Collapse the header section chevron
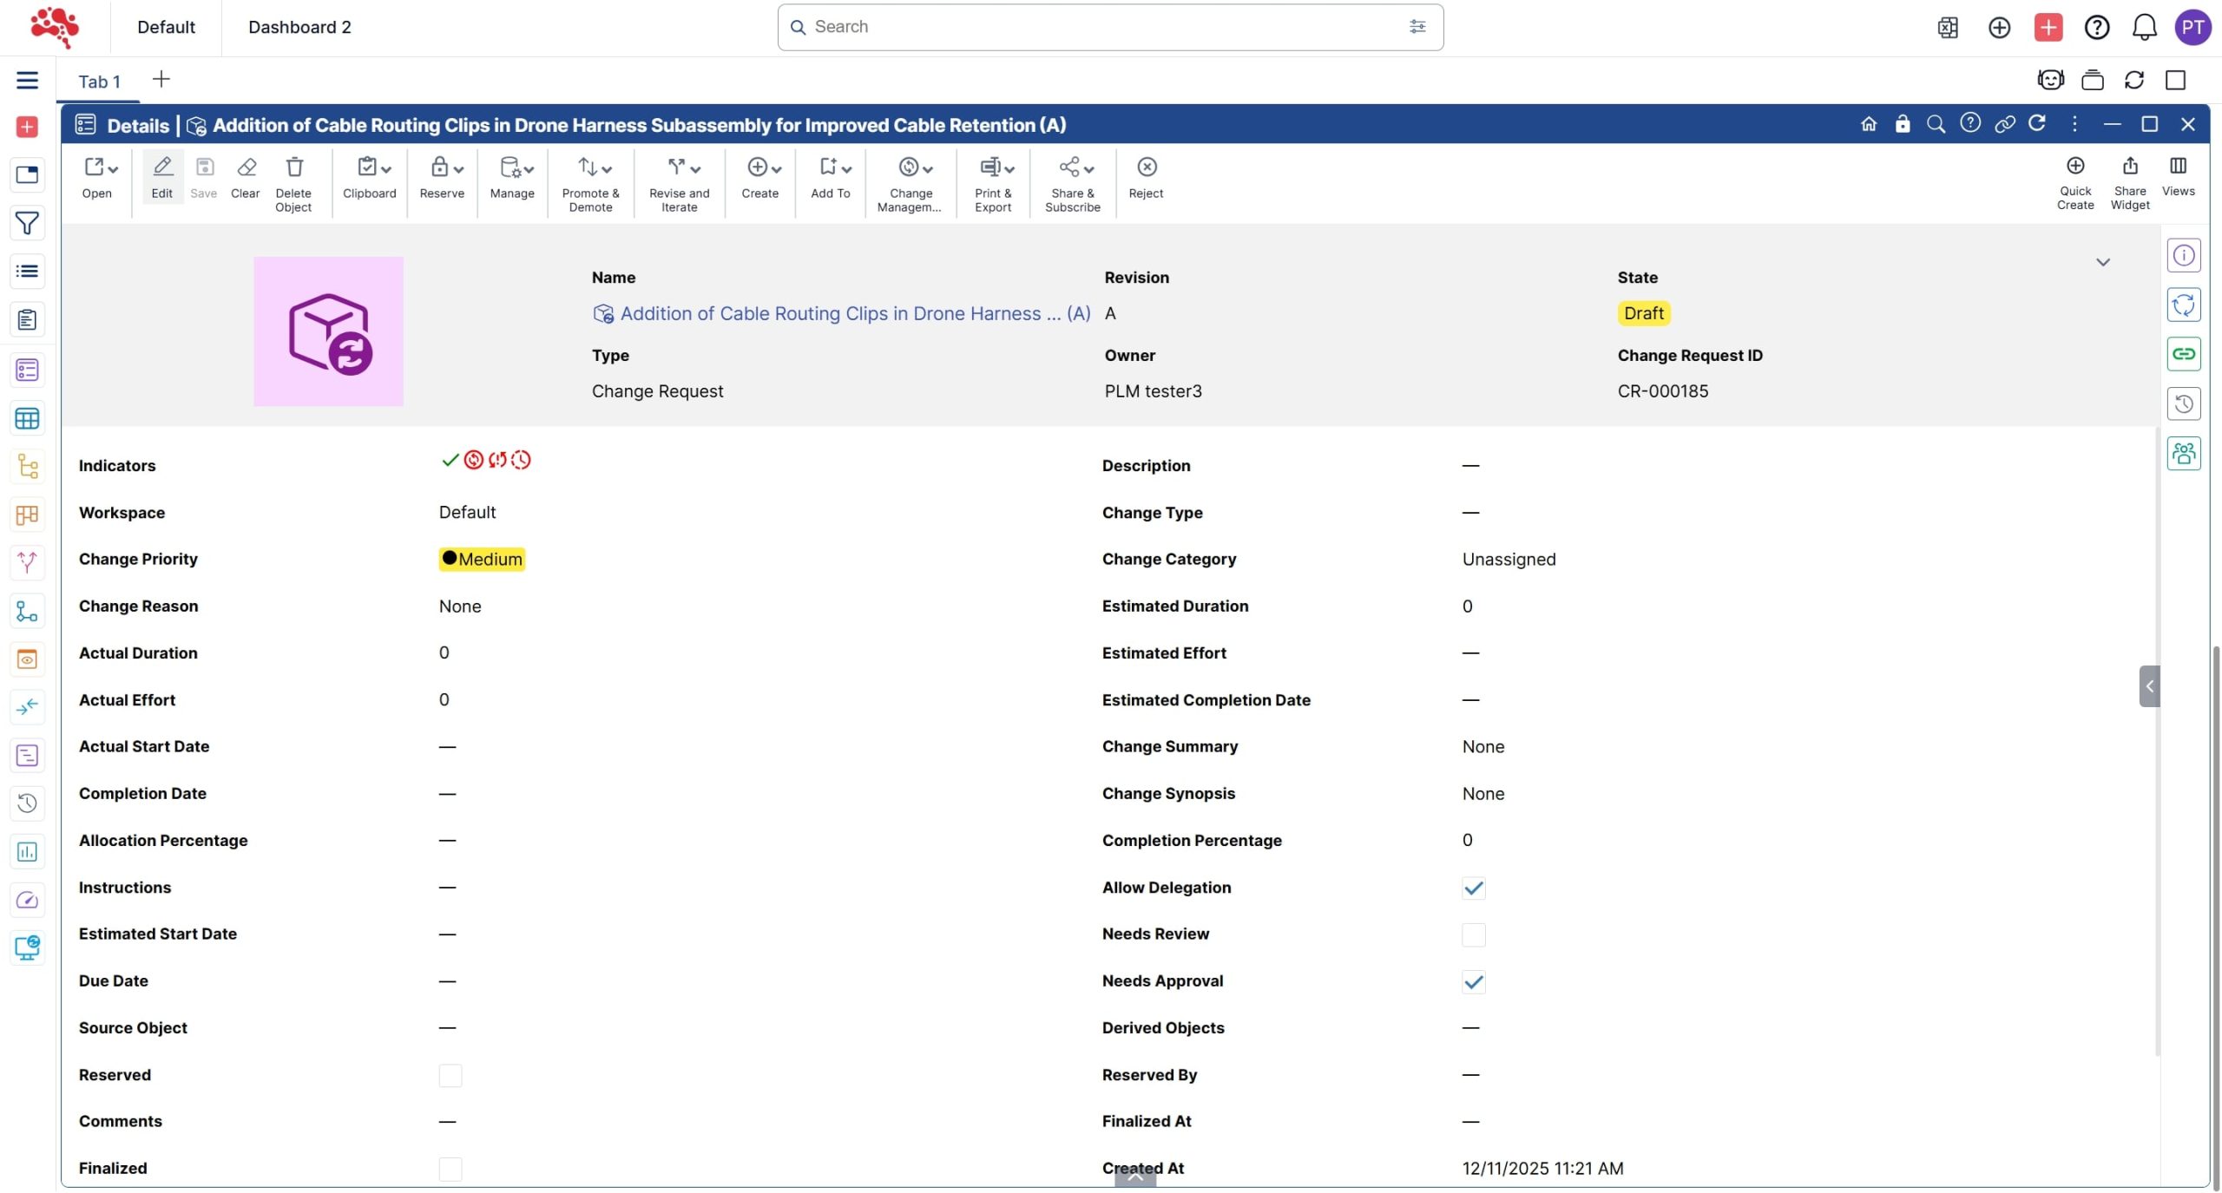Screen dimensions: 2222x1193 coord(2102,262)
